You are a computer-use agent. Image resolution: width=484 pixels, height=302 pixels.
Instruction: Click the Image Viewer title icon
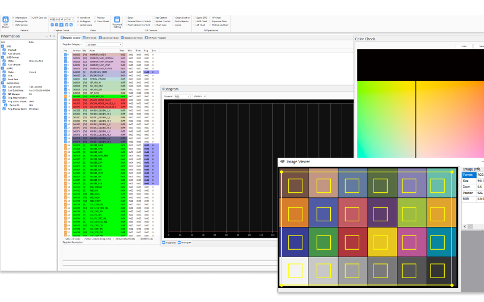click(282, 162)
